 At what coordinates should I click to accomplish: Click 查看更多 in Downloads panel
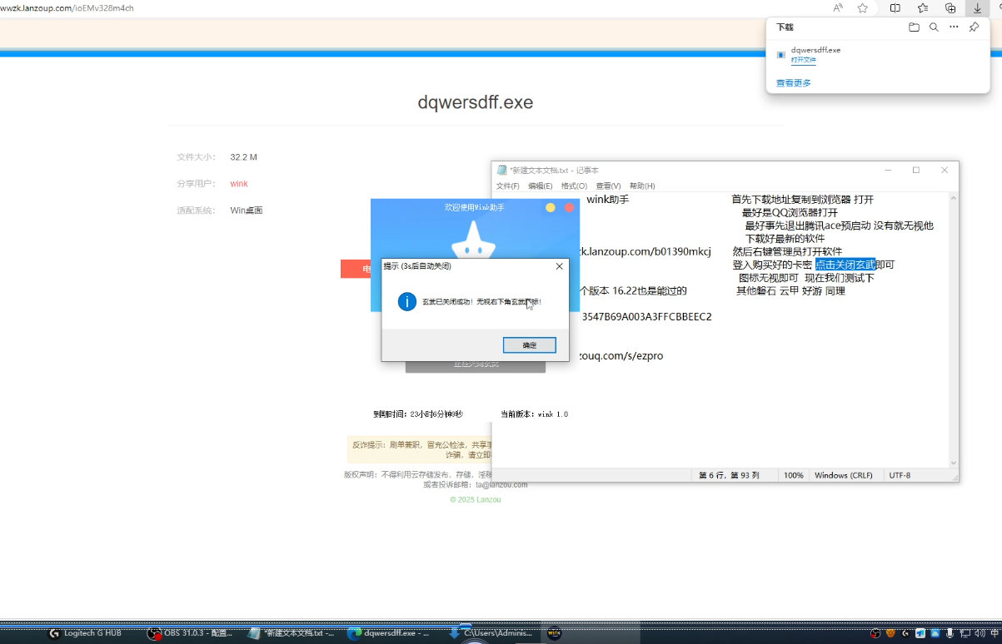point(793,83)
